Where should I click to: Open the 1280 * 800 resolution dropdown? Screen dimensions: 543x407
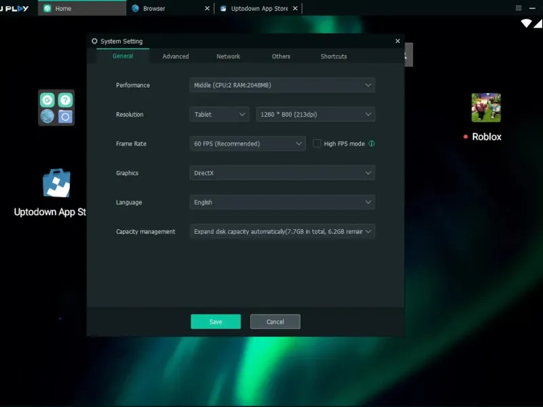[316, 114]
